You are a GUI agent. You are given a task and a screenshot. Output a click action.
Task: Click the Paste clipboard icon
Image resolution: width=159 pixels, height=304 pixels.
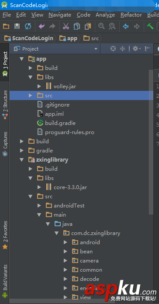pos(88,26)
